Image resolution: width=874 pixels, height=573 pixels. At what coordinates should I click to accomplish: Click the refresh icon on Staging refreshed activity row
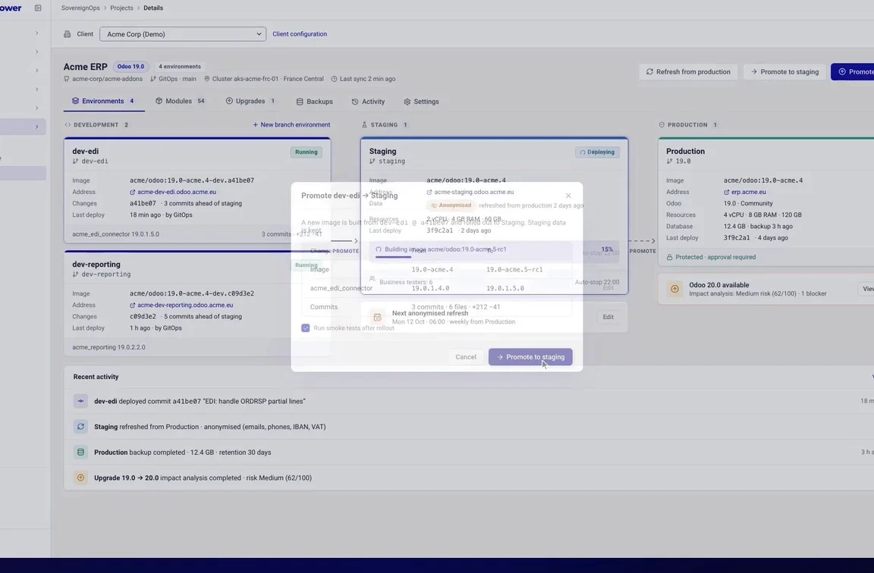coord(81,427)
